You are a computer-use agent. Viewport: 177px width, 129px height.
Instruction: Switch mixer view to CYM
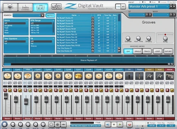coord(118,7)
